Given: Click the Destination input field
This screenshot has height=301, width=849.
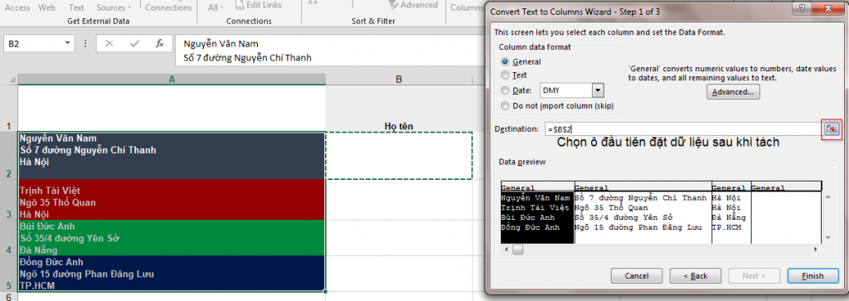Looking at the screenshot, I should (683, 129).
